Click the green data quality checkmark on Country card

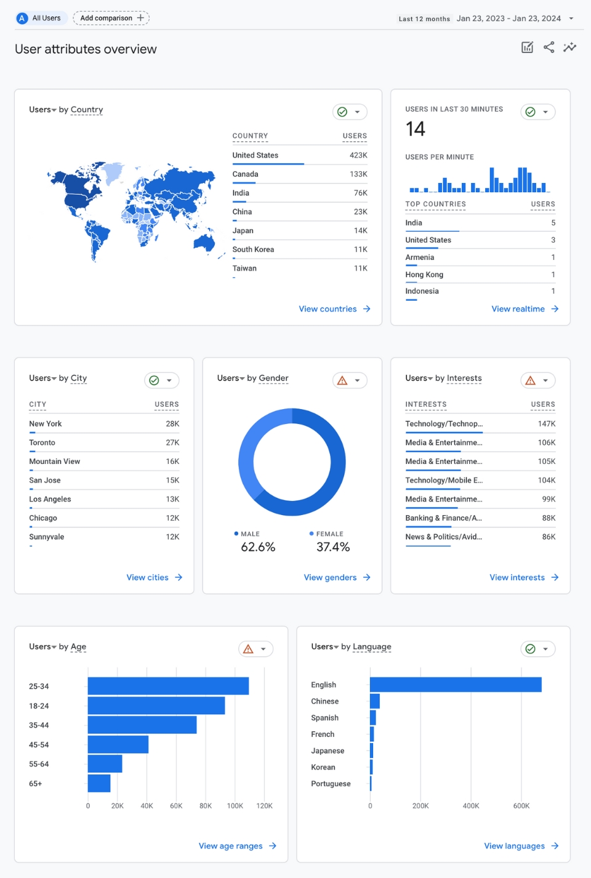(x=341, y=112)
